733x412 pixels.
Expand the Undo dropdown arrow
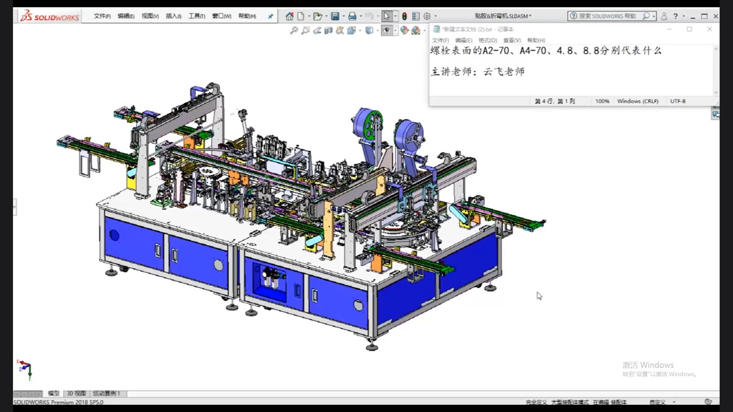[378, 16]
